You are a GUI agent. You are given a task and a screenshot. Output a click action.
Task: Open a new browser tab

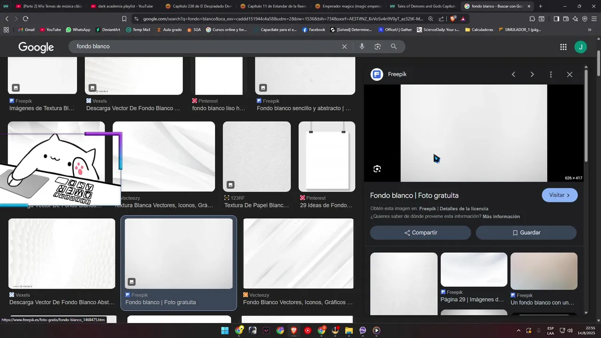[540, 6]
